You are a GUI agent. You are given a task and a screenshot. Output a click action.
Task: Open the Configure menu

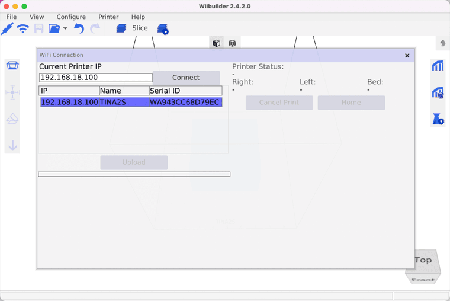point(71,17)
